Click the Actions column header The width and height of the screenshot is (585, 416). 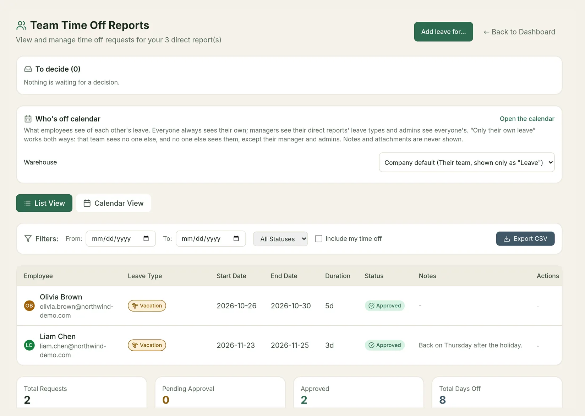548,276
